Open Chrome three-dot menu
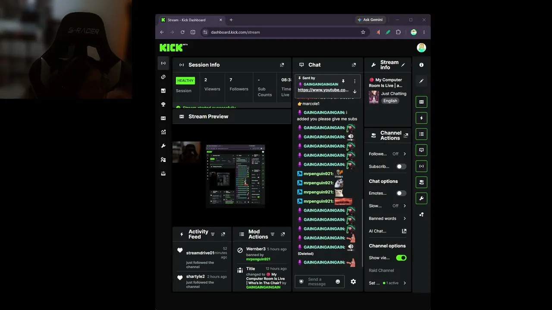 coord(424,32)
